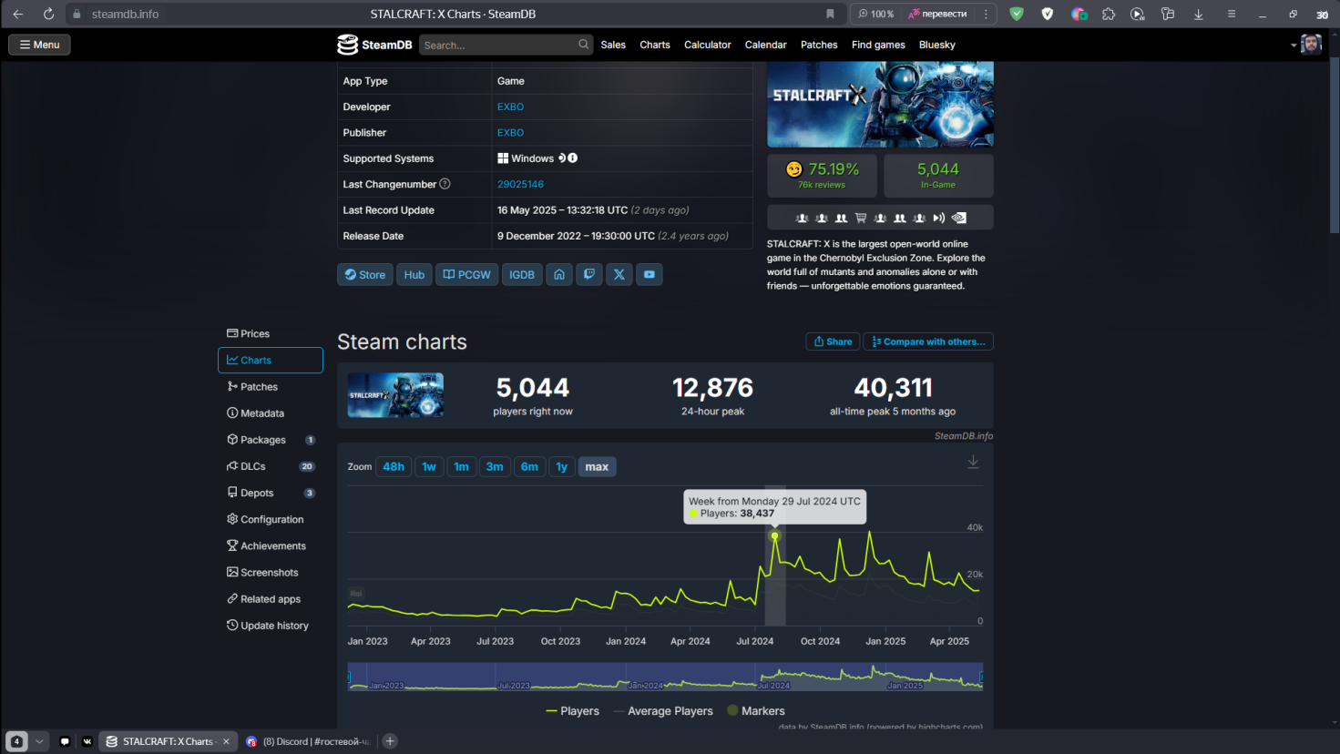Screen dimensions: 1340x754
Task: Open the Twitch icon link
Action: [x=589, y=274]
